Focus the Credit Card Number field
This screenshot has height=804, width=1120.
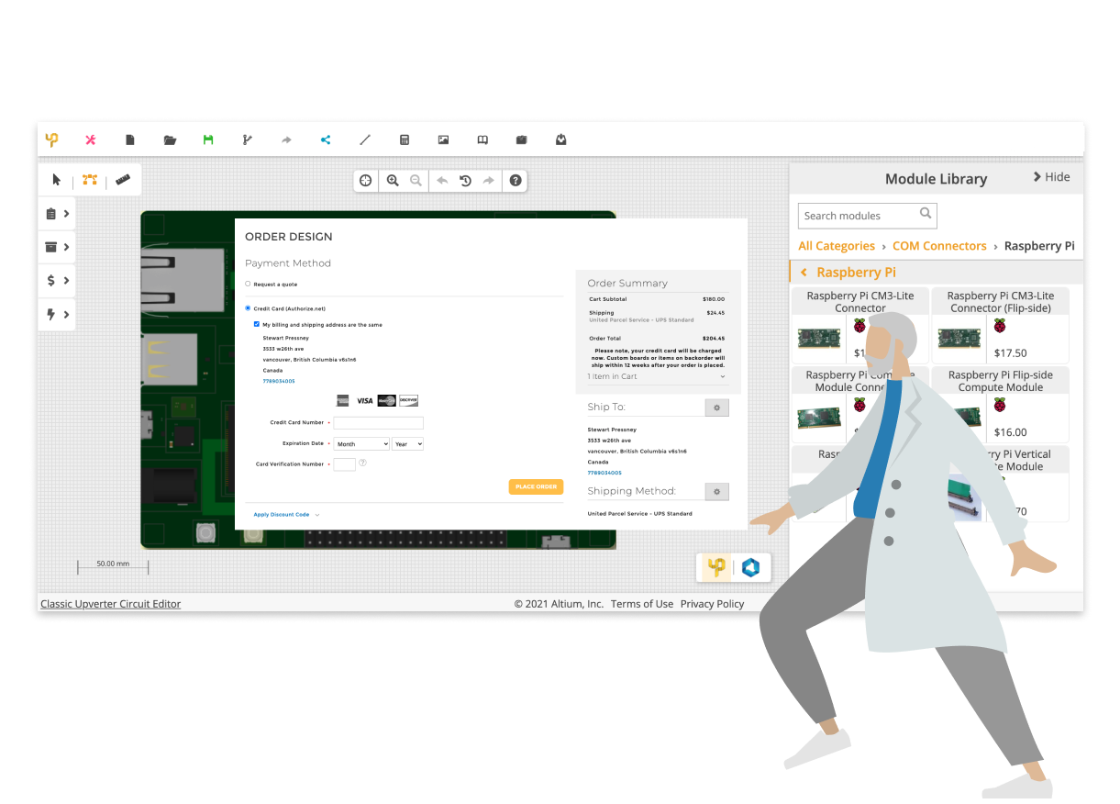(379, 423)
